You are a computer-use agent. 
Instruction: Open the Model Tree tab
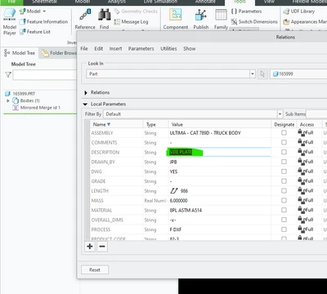click(20, 53)
